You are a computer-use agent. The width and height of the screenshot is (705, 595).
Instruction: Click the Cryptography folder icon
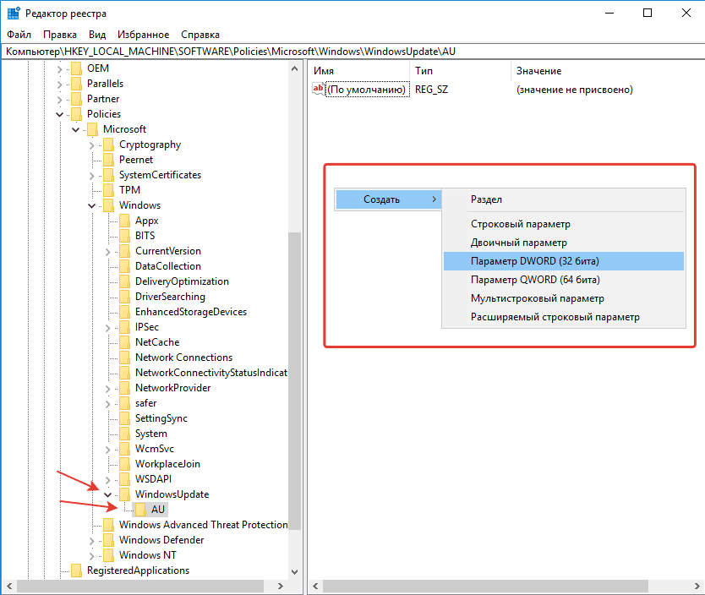click(x=108, y=145)
